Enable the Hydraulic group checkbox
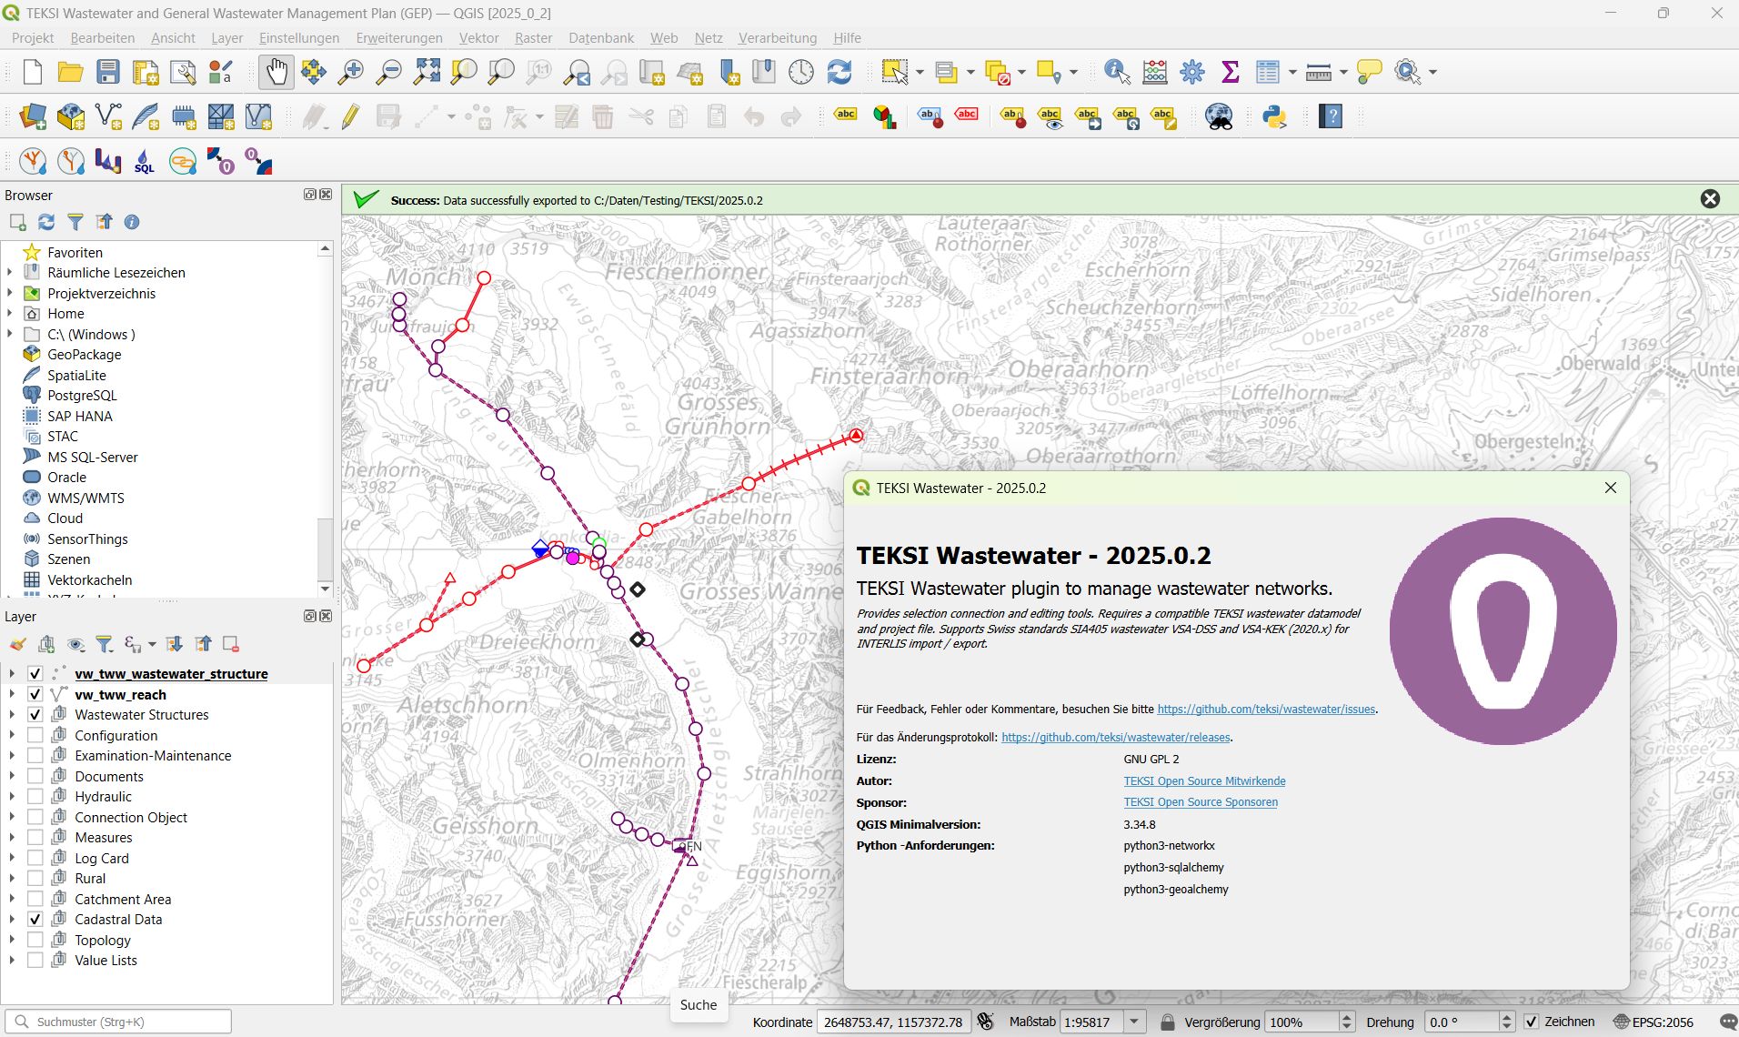Viewport: 1739px width, 1037px height. pyautogui.click(x=35, y=797)
